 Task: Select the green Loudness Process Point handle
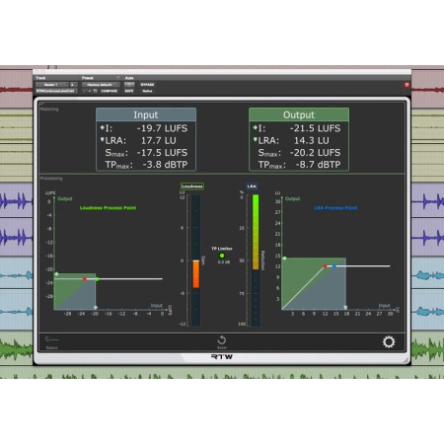click(x=97, y=279)
